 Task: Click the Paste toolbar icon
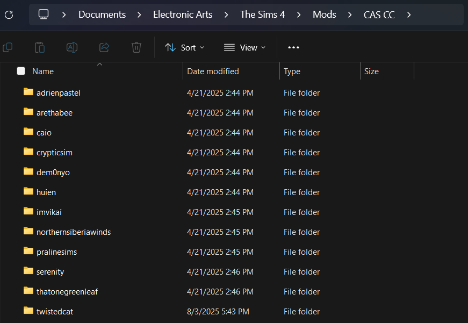[x=40, y=47]
